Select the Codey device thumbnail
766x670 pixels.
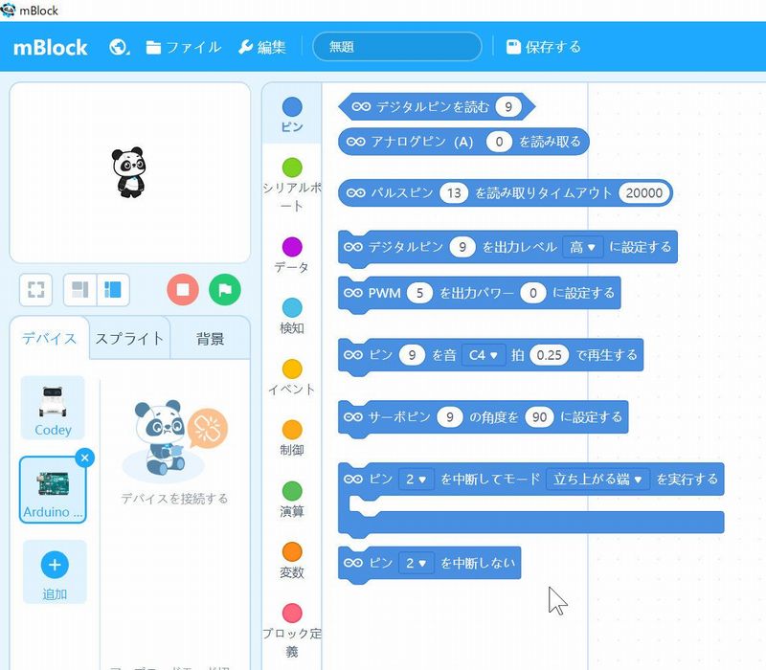(53, 407)
